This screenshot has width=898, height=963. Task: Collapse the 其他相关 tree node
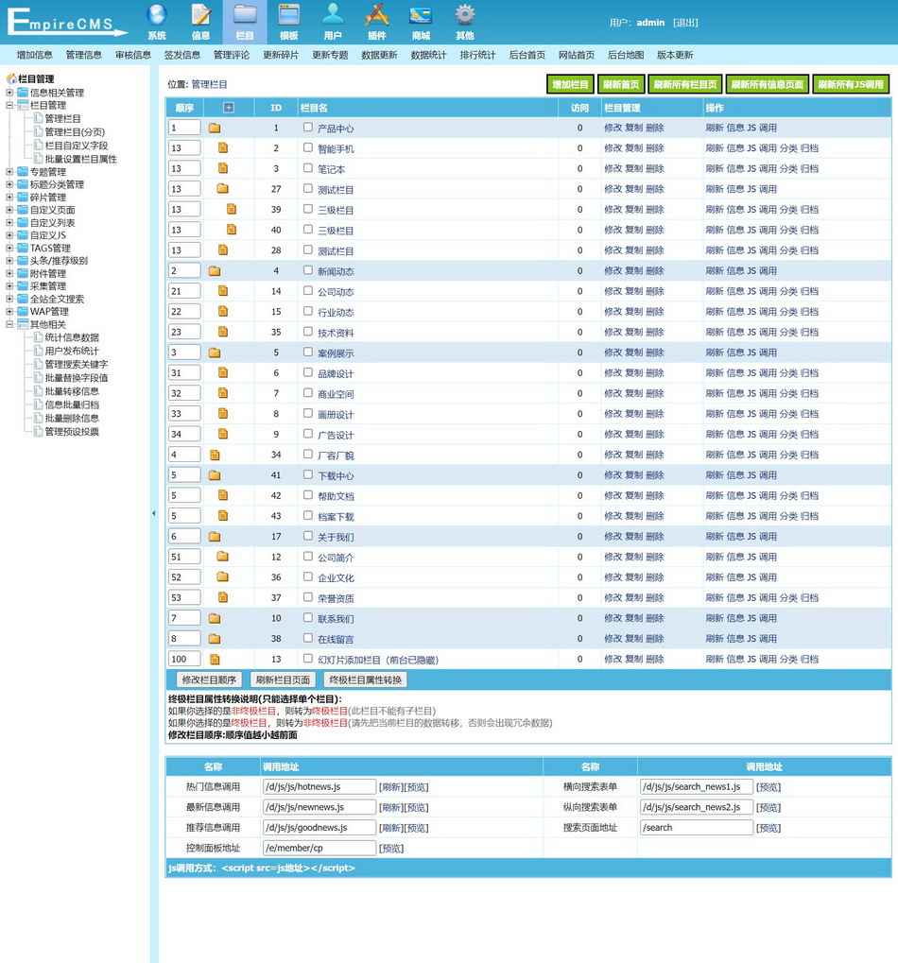(x=9, y=324)
